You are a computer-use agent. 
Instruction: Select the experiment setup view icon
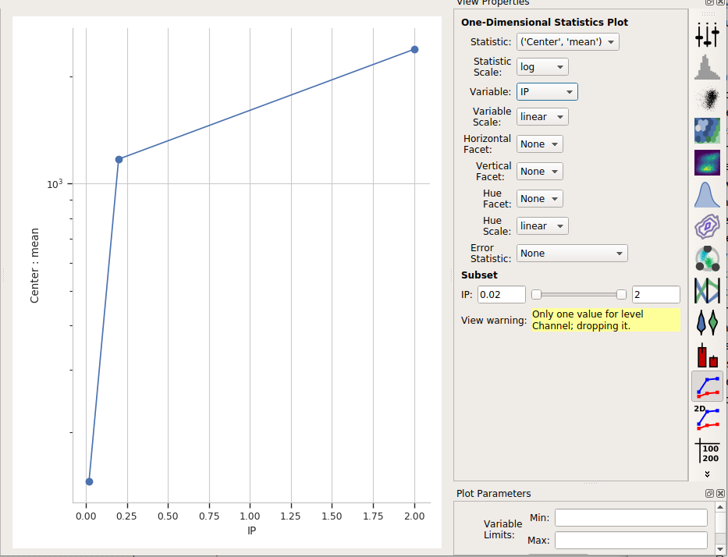pos(707,35)
